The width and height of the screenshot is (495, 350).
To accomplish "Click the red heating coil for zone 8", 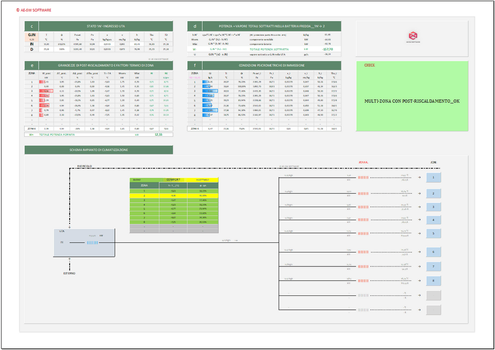I will pyautogui.click(x=364, y=280).
